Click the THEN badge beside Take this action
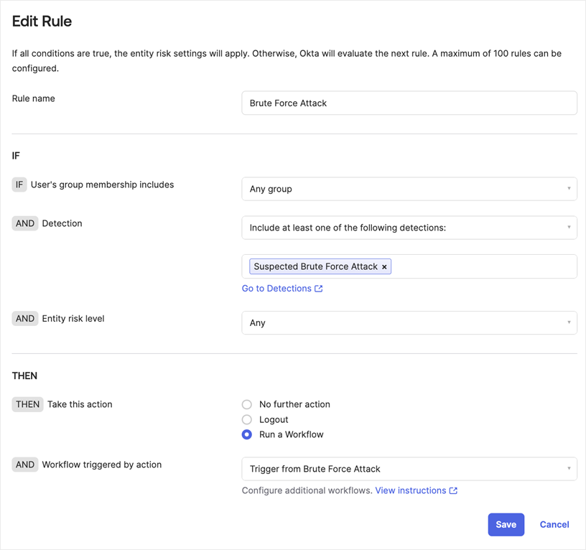The height and width of the screenshot is (550, 586). pos(27,404)
